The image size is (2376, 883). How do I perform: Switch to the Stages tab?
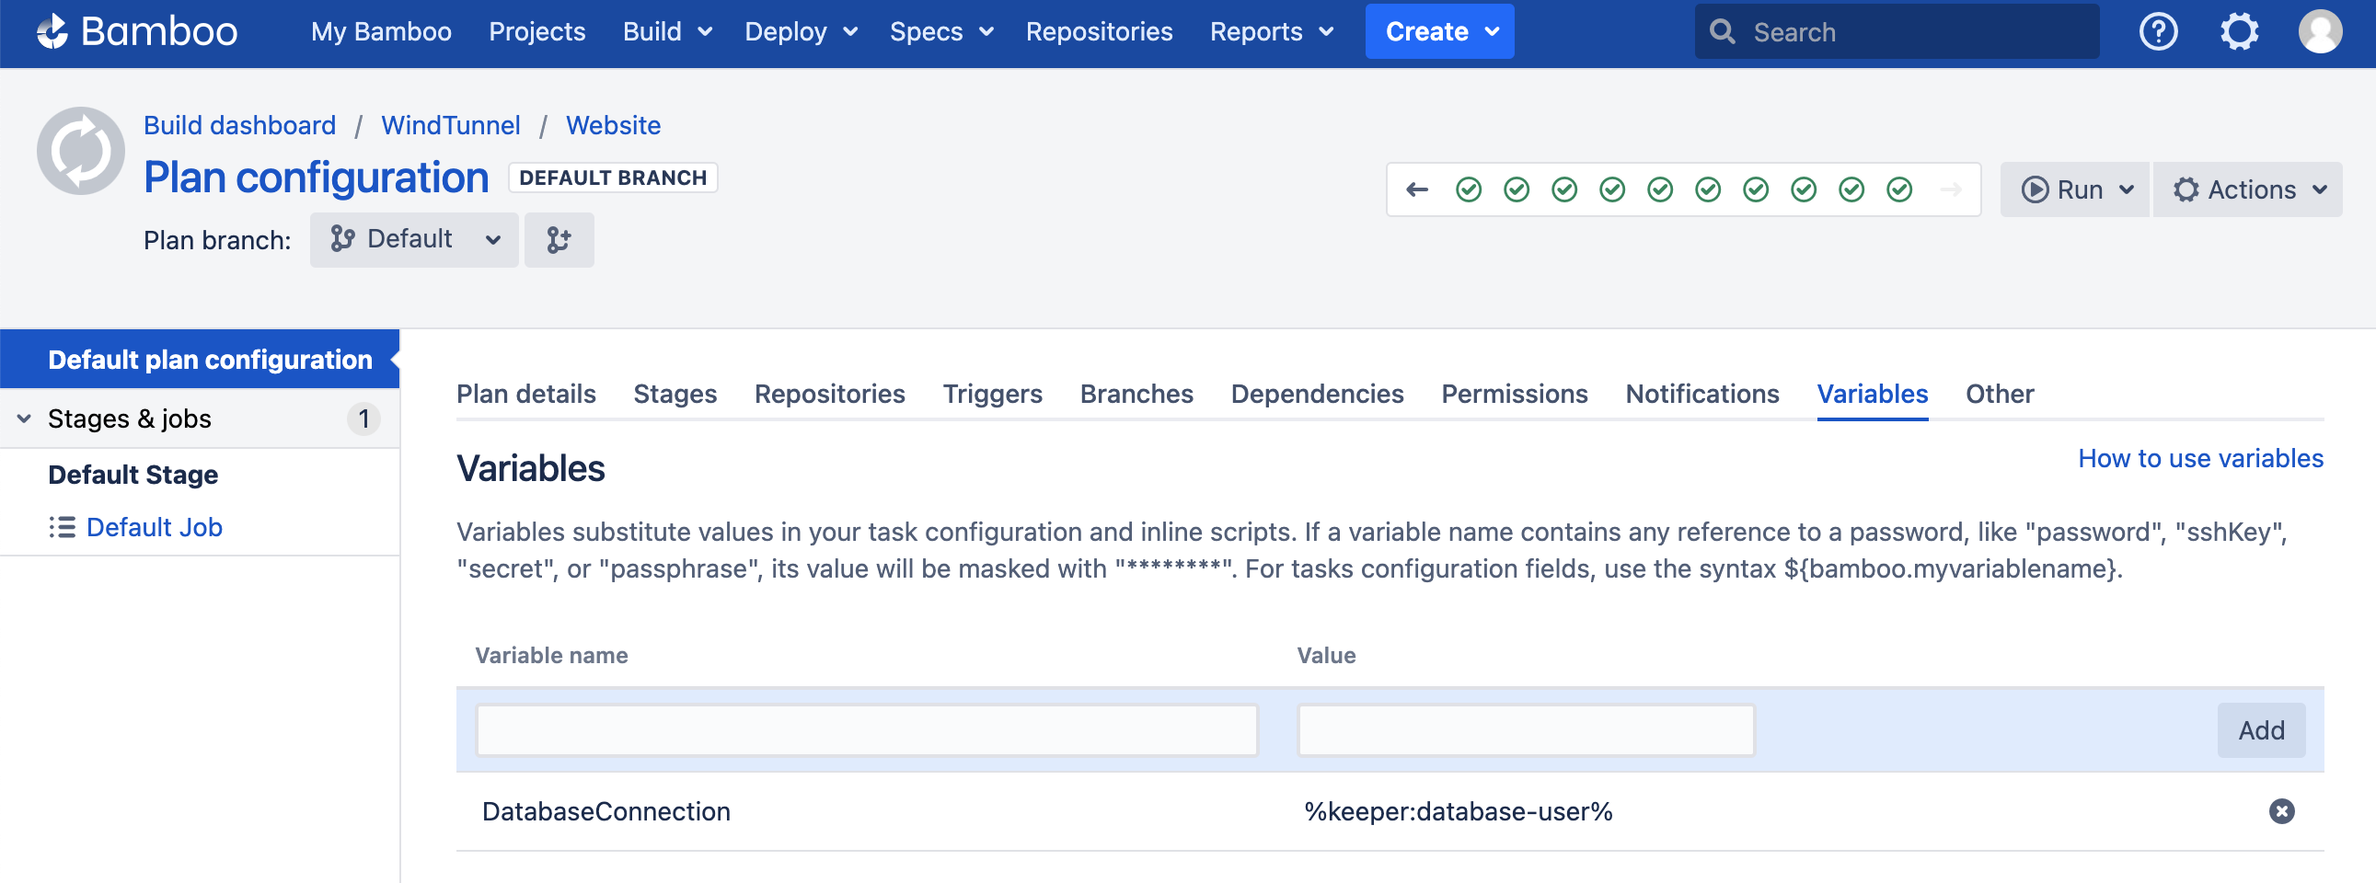(675, 395)
